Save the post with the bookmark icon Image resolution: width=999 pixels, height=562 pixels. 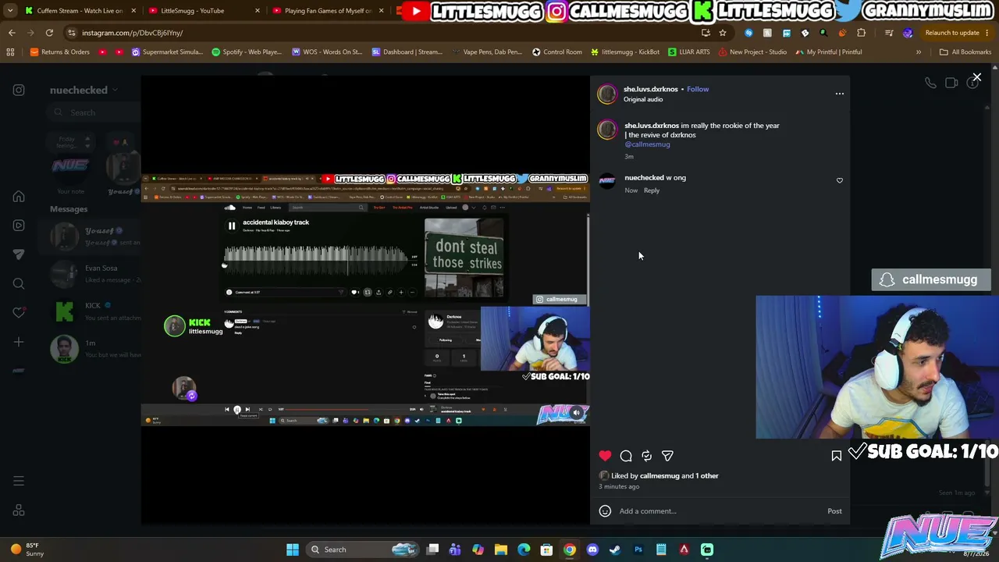point(837,456)
